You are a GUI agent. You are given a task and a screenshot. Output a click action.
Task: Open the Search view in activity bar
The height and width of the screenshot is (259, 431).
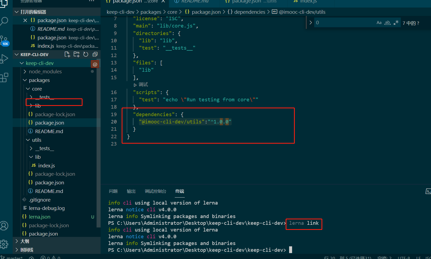coord(4,21)
